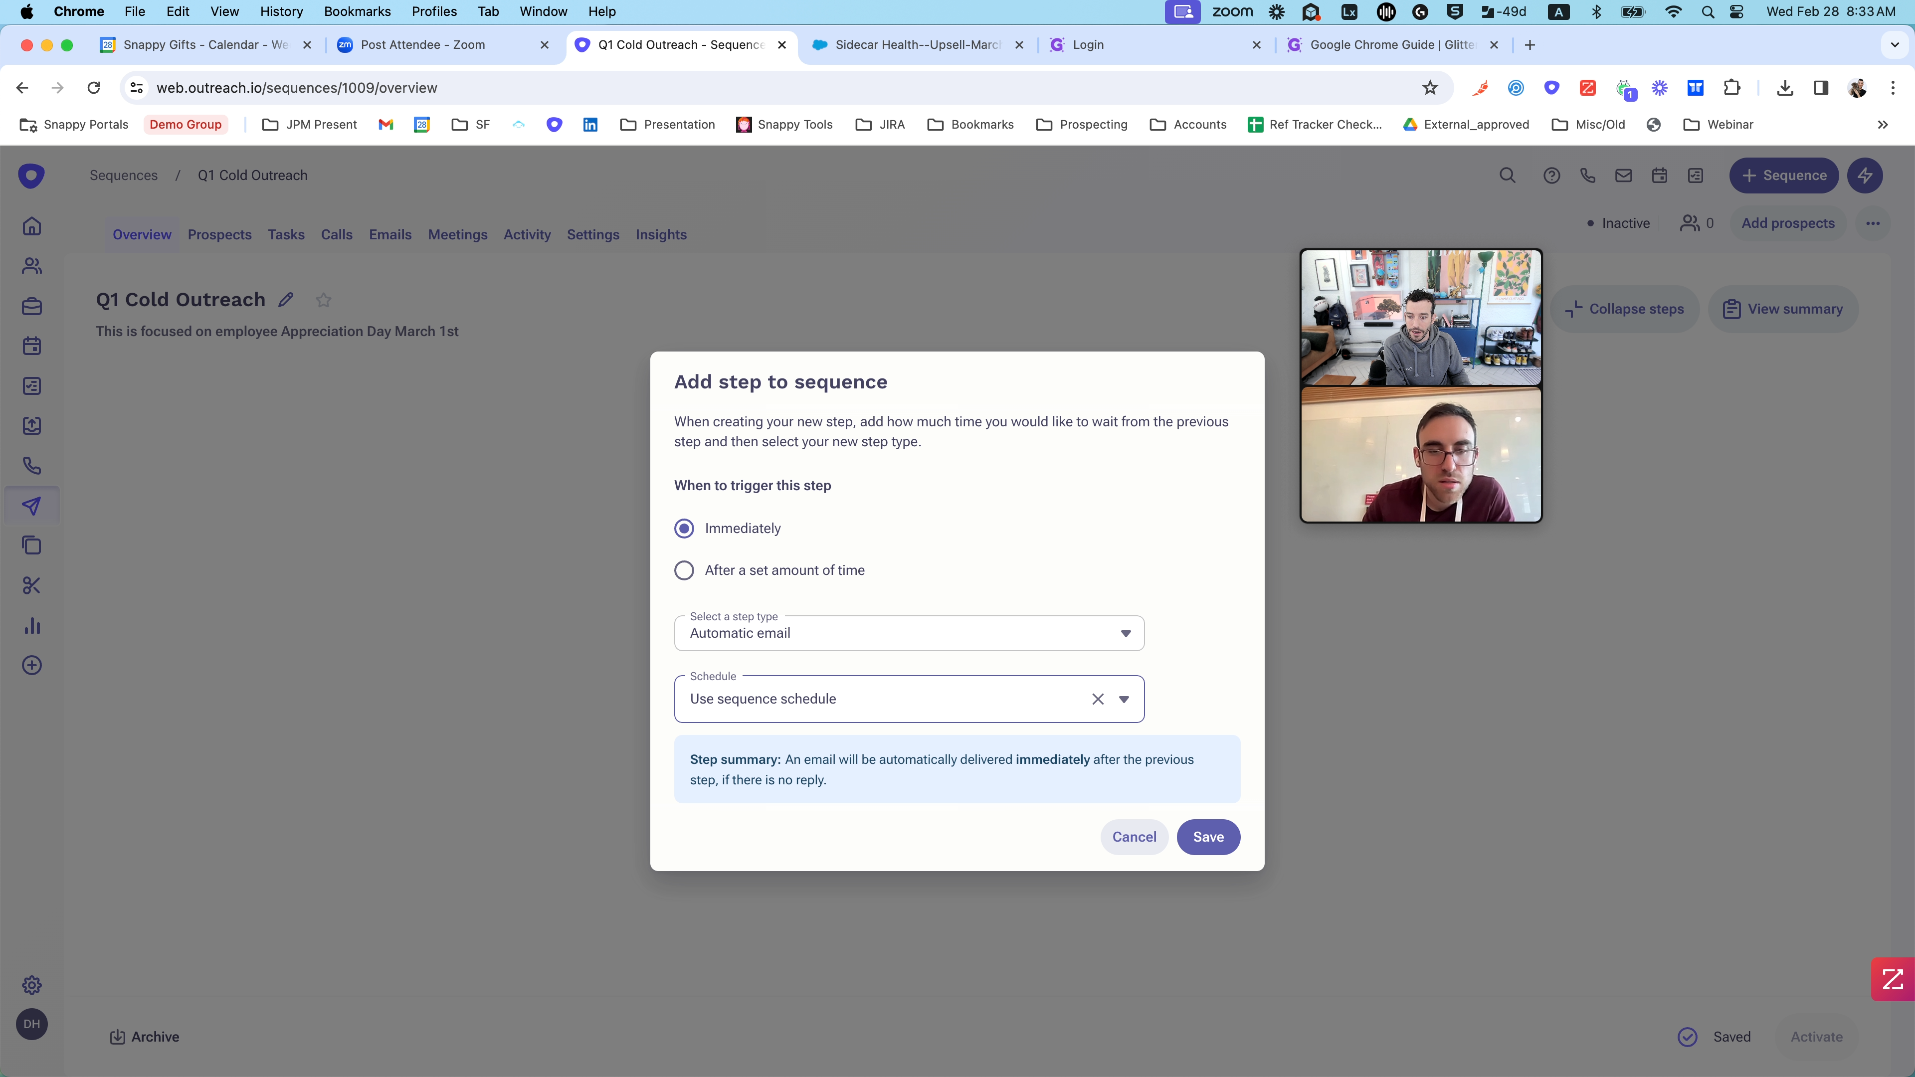Viewport: 1915px width, 1077px height.
Task: Click the lightning bolt quick action button
Action: click(x=1865, y=176)
